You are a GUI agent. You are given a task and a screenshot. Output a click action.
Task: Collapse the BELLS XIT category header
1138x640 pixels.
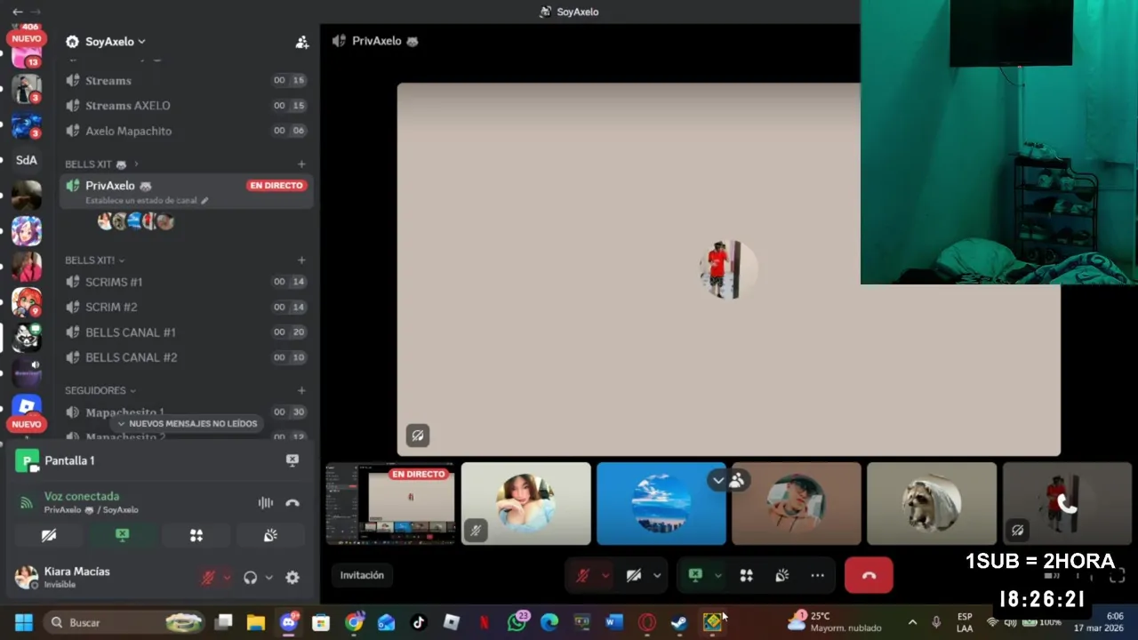(x=101, y=164)
